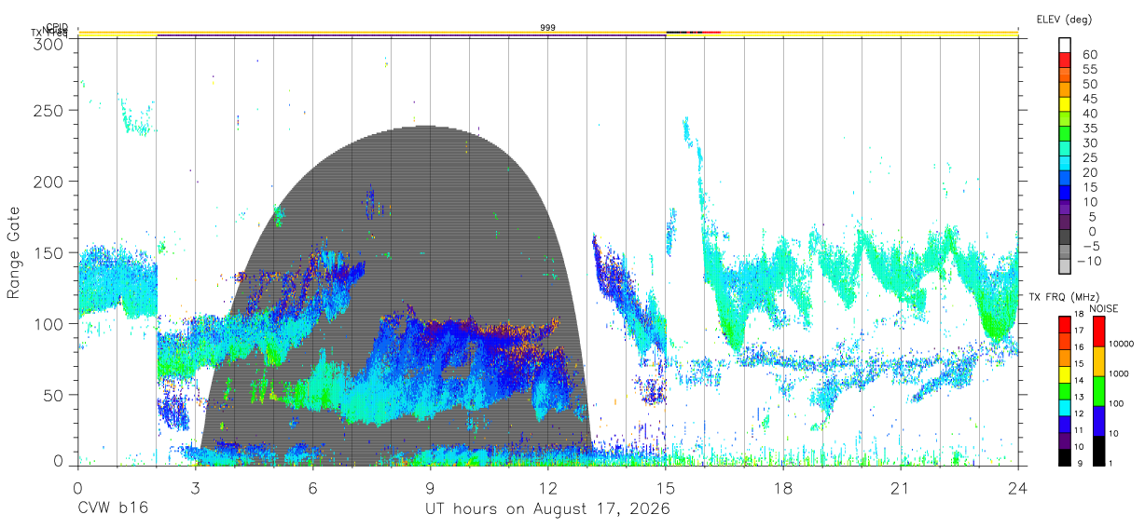
Task: Click the NOISE legend label '1'
Action: [x=1109, y=463]
